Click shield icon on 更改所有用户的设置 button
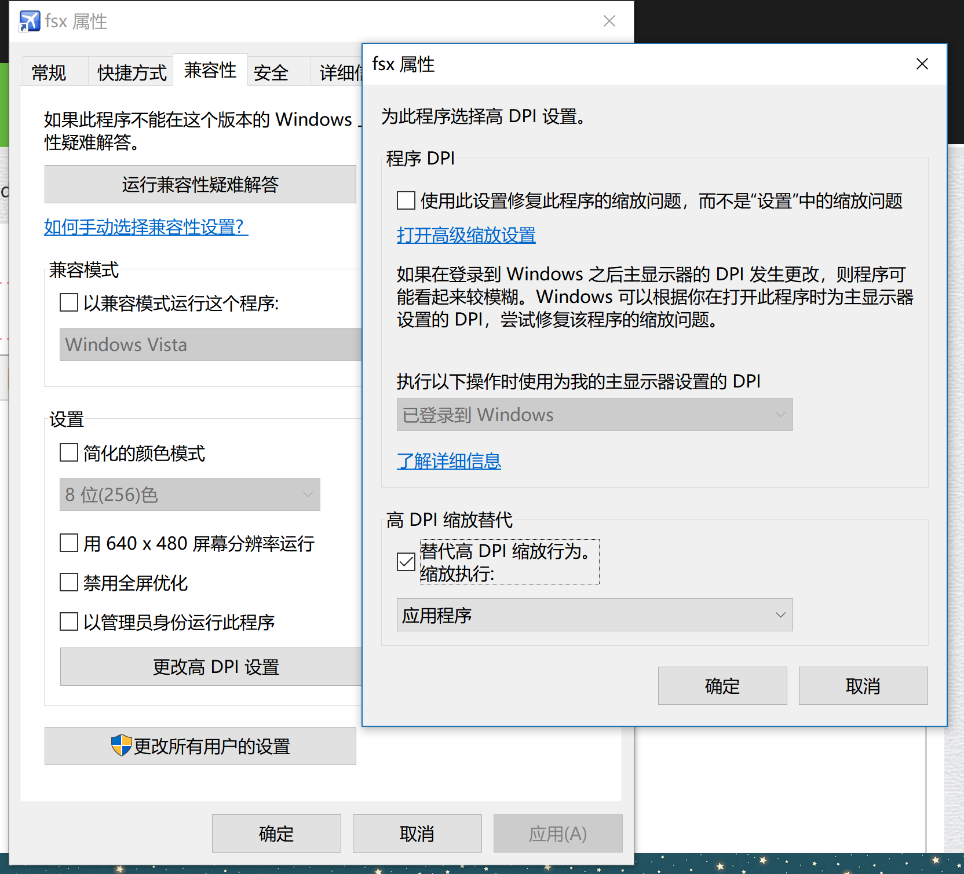This screenshot has width=964, height=874. tap(122, 745)
